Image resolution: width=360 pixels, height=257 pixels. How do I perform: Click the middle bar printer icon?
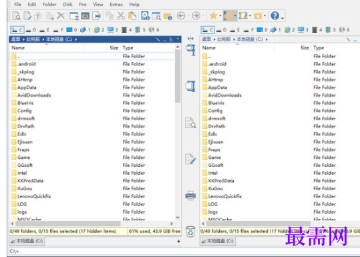pyautogui.click(x=190, y=196)
